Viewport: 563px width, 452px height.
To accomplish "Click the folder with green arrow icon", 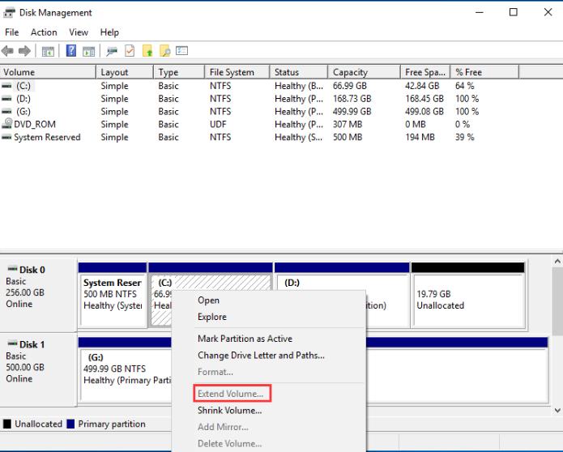I will [147, 50].
